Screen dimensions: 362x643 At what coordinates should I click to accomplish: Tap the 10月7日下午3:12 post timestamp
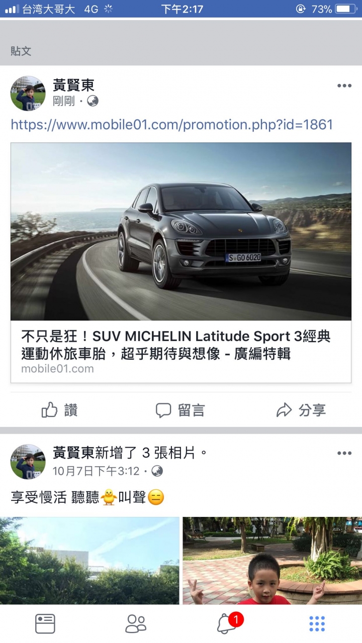96,471
